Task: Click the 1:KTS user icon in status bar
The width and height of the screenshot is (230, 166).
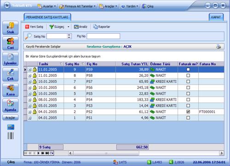Action: click(115, 162)
